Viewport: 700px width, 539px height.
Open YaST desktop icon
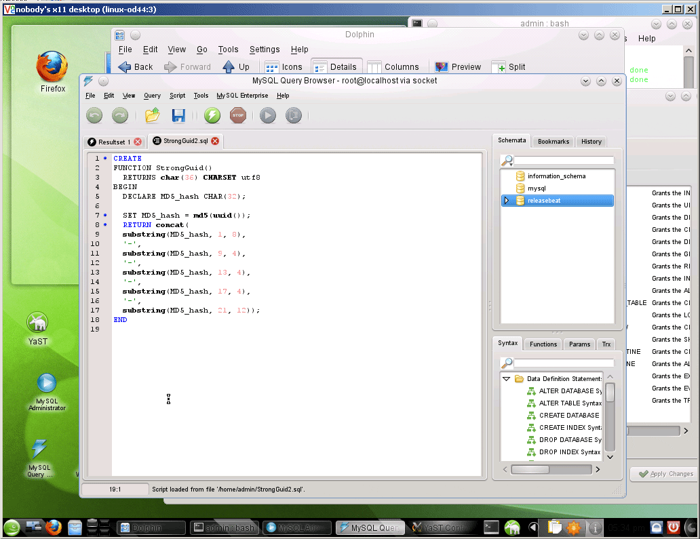(x=37, y=328)
